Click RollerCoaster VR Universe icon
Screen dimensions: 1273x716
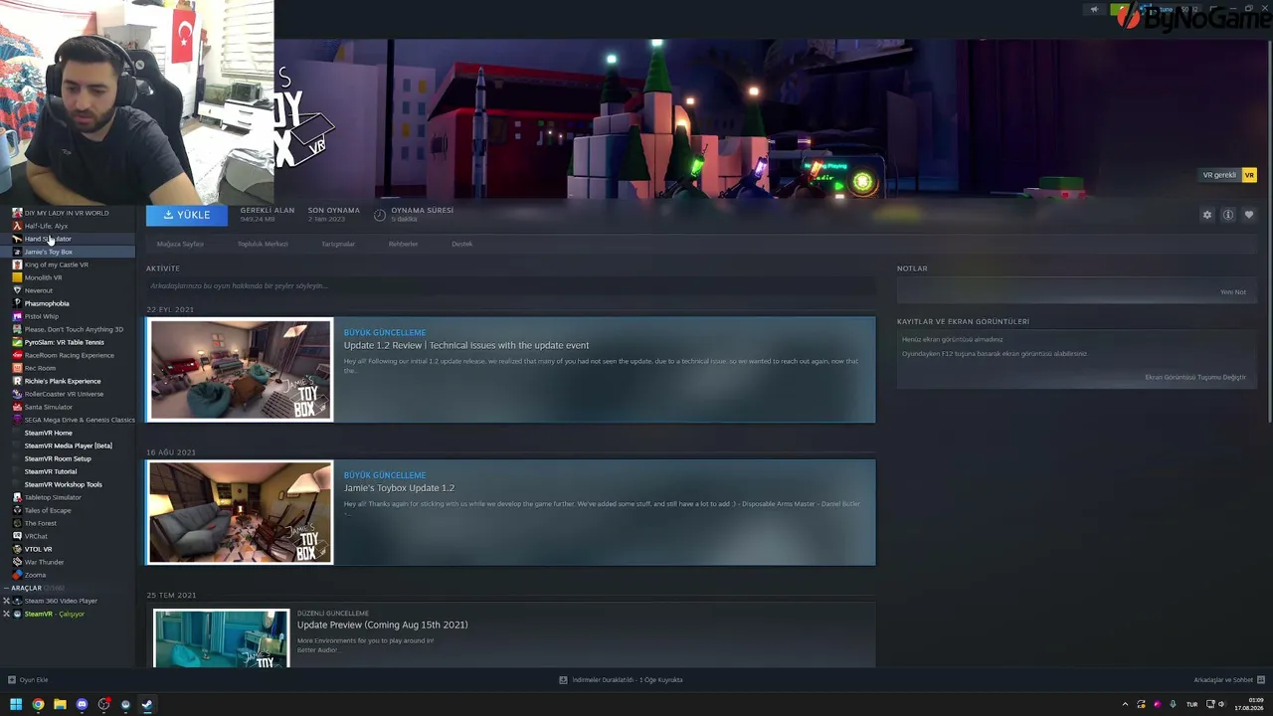[x=17, y=394]
